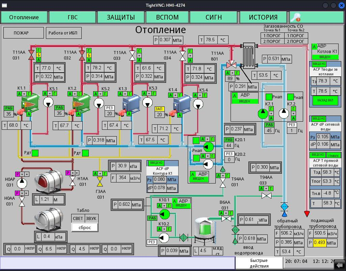Click the Рз 0.080 МПа setpoint field
The width and height of the screenshot is (346, 271).
[159, 179]
